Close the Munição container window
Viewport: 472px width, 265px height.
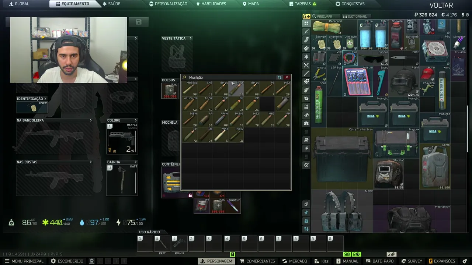[x=287, y=77]
